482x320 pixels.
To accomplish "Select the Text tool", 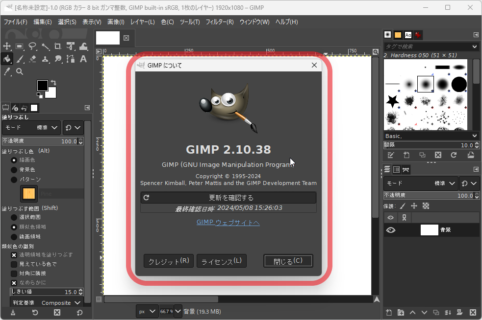I will coord(83,59).
